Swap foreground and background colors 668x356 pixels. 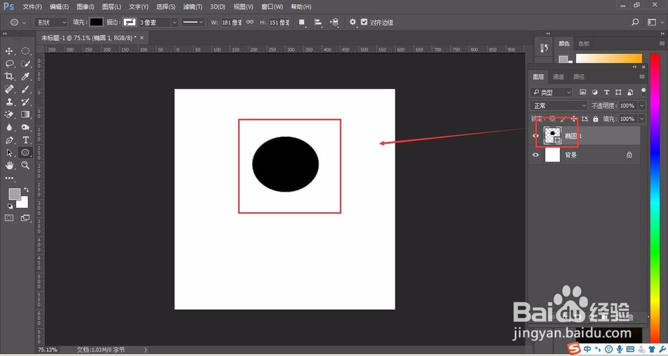tap(27, 190)
